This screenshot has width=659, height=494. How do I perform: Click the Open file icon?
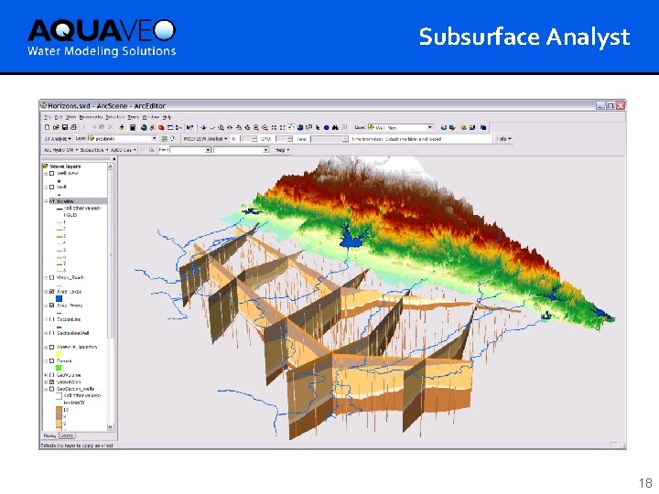[x=56, y=127]
